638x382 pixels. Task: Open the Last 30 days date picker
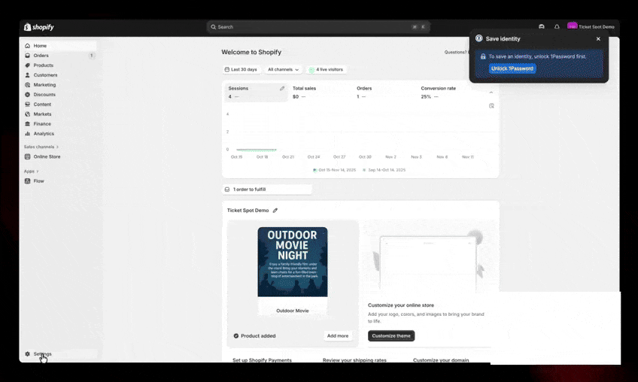[x=241, y=70]
